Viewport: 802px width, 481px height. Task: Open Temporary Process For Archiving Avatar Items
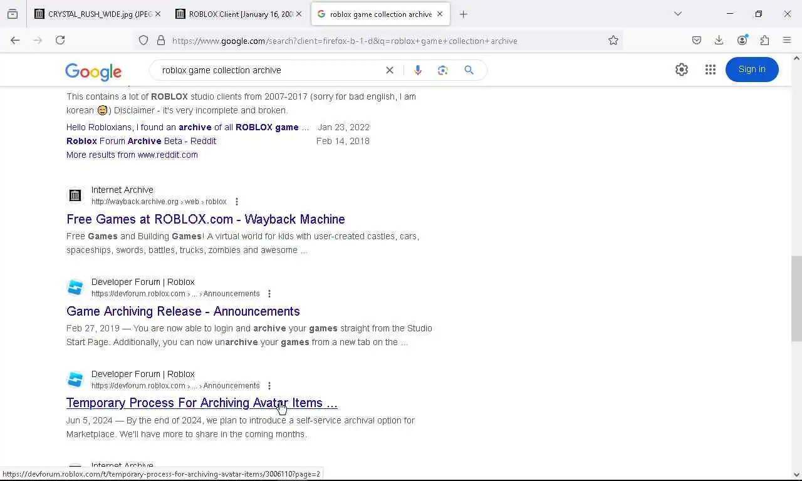(x=202, y=403)
